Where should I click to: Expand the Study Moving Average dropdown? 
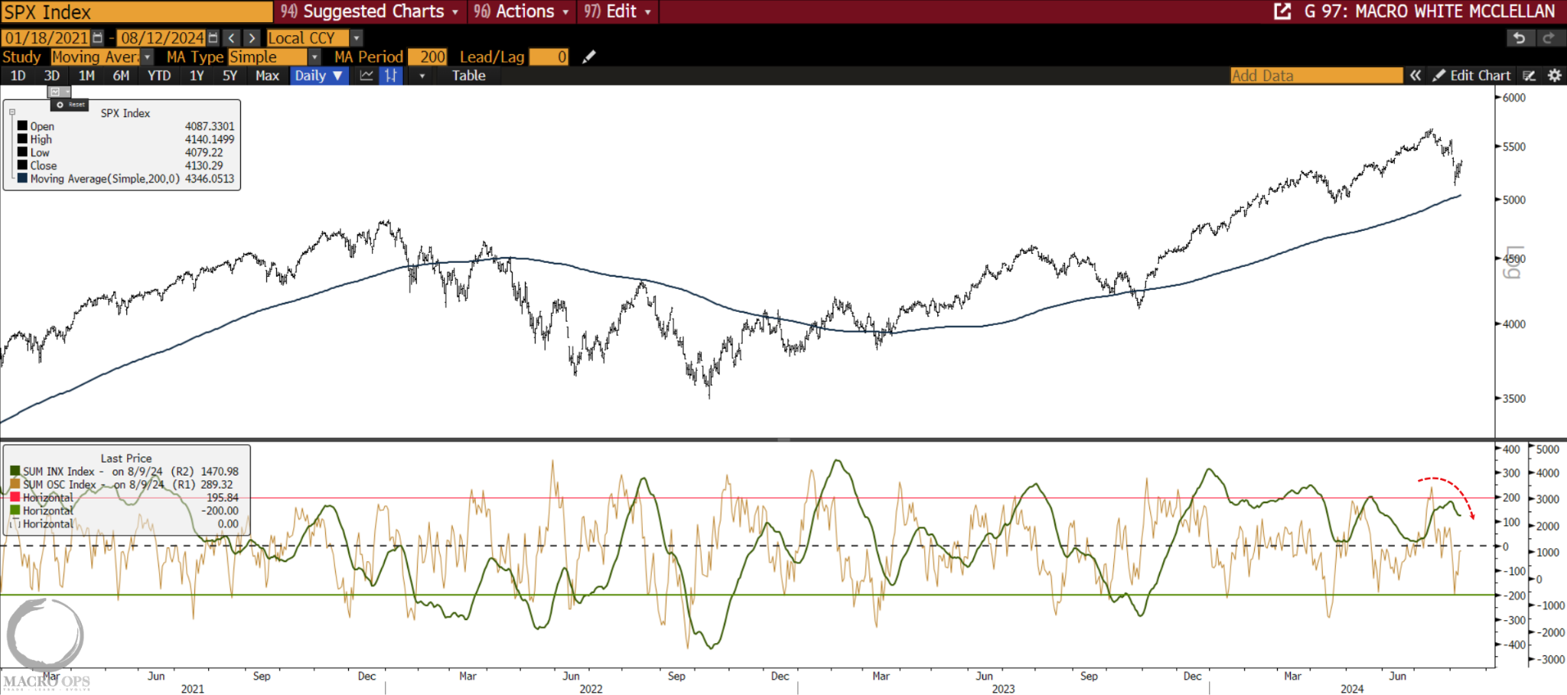(147, 57)
